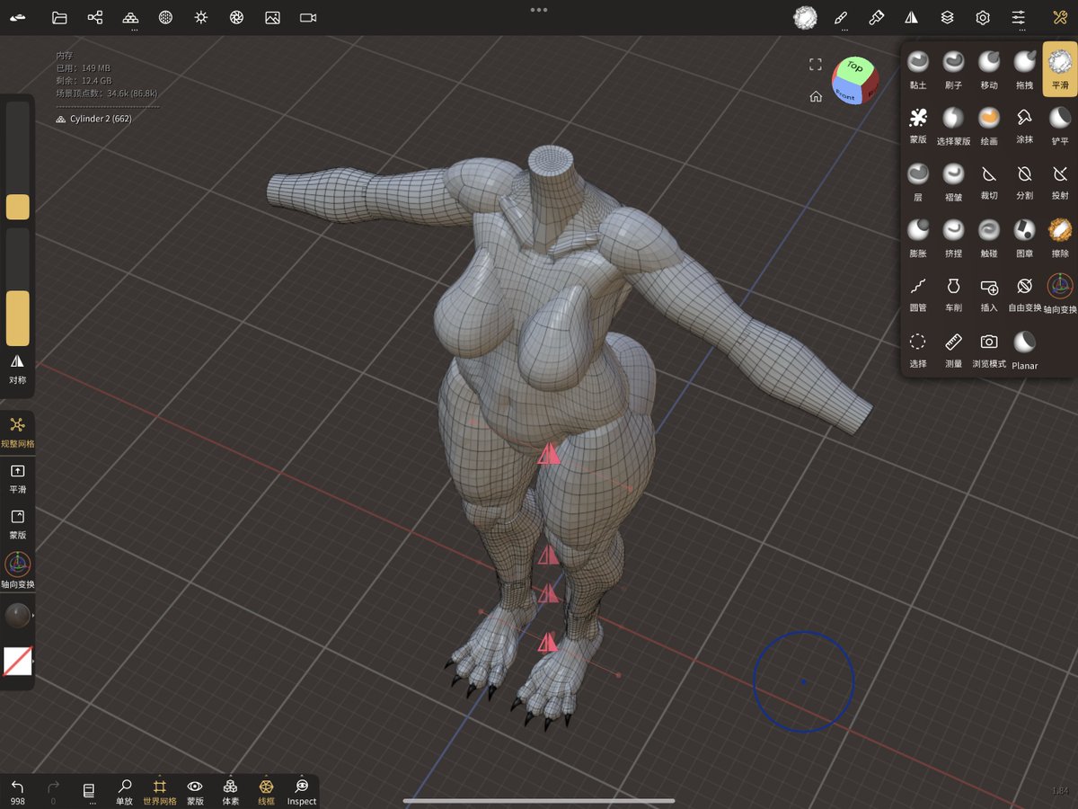
Task: Open material sphere options on left sidebar
Action: [x=18, y=616]
